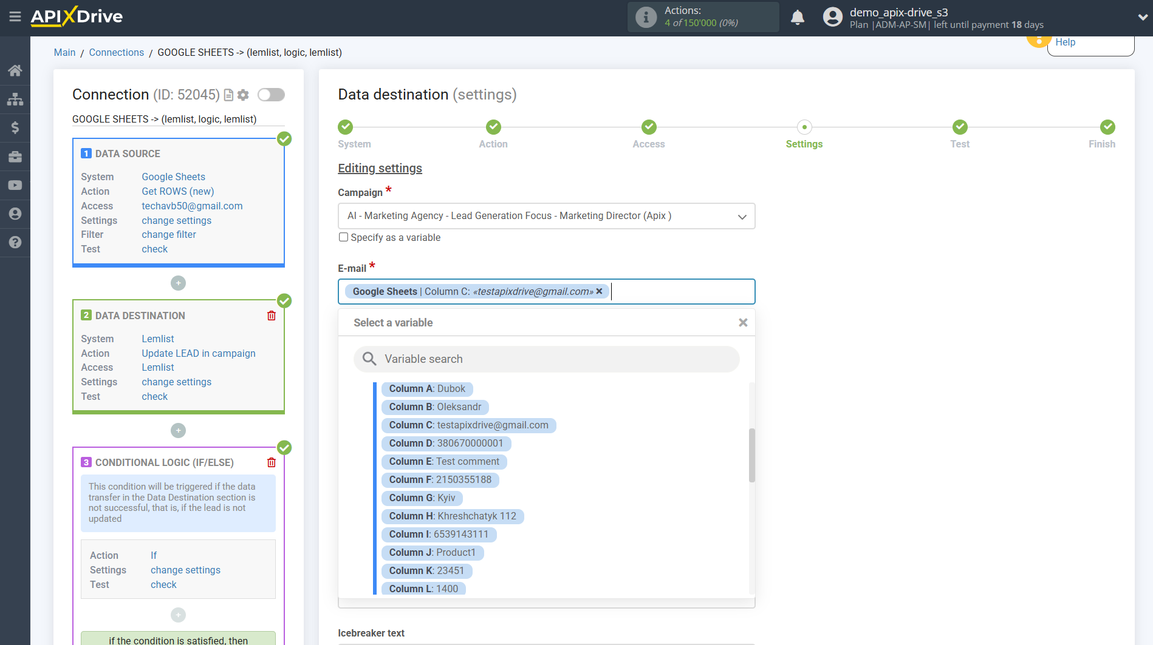Select variable Column J: Product1
This screenshot has width=1153, height=645.
click(432, 552)
